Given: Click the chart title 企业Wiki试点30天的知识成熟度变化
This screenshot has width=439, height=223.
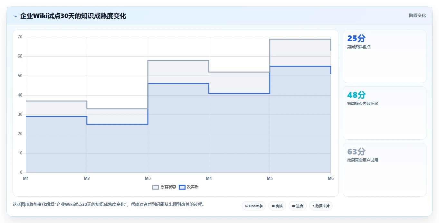Looking at the screenshot, I should 73,16.
